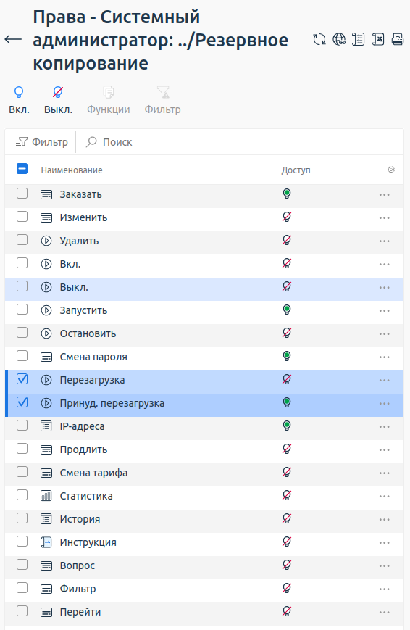Click the Вкл. lightbulb toolbar button

pyautogui.click(x=19, y=101)
